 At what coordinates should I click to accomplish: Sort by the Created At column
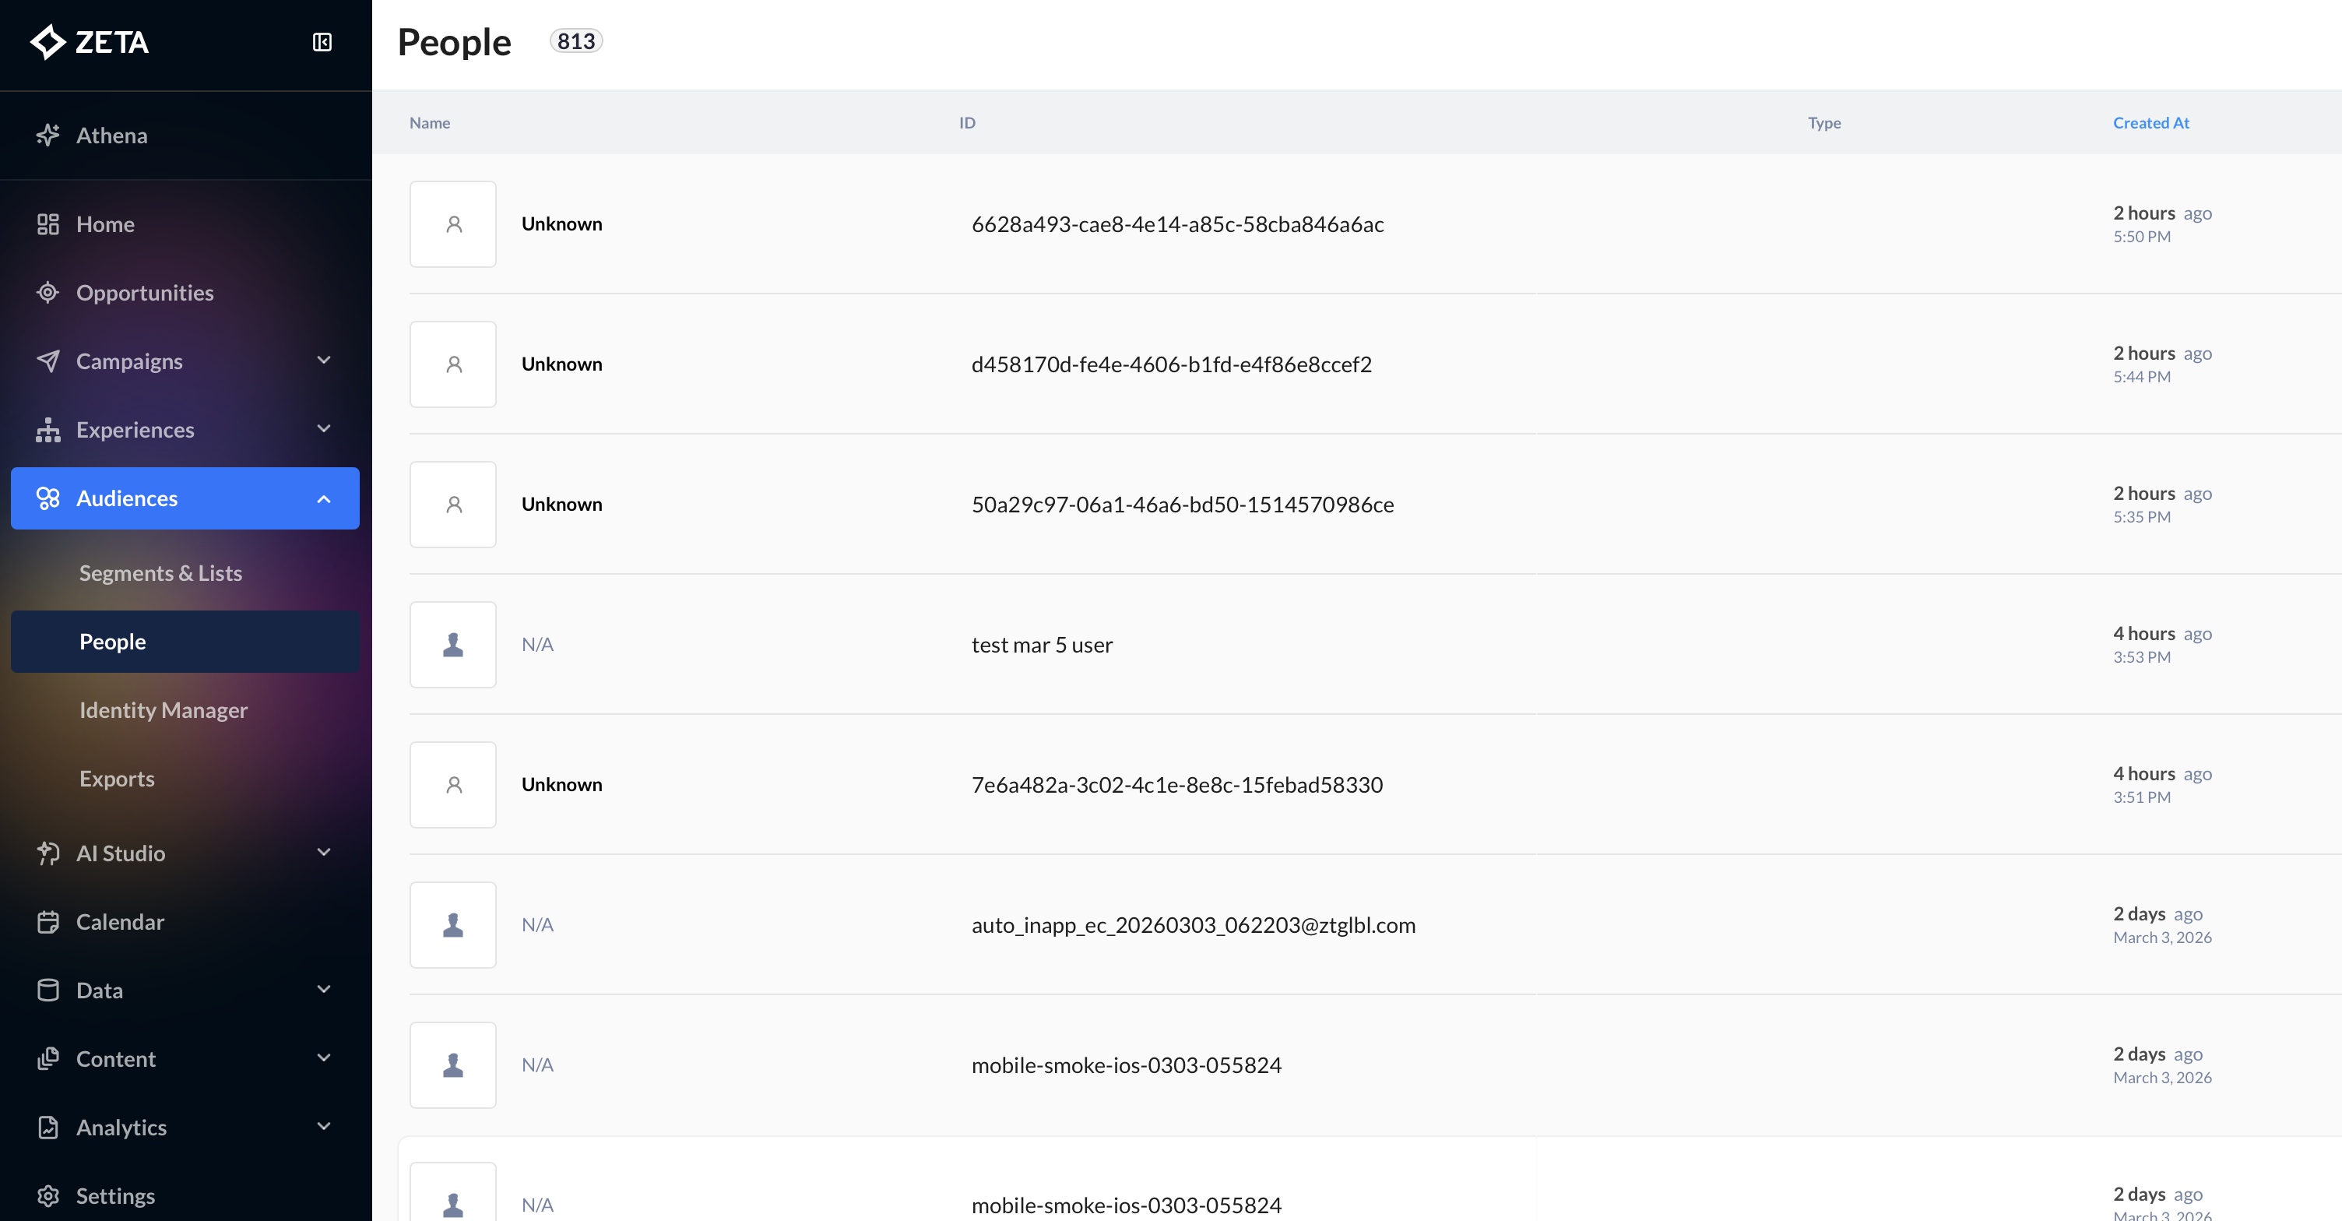(x=2150, y=123)
